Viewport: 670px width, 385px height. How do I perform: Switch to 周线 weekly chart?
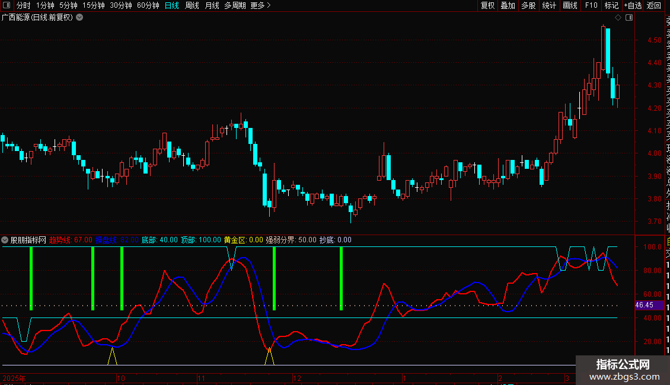pyautogui.click(x=192, y=5)
